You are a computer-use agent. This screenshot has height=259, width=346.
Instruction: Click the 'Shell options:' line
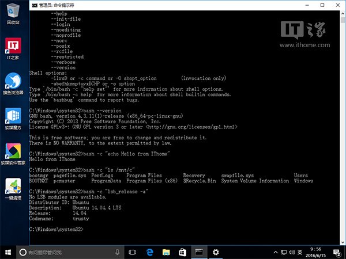[48, 73]
